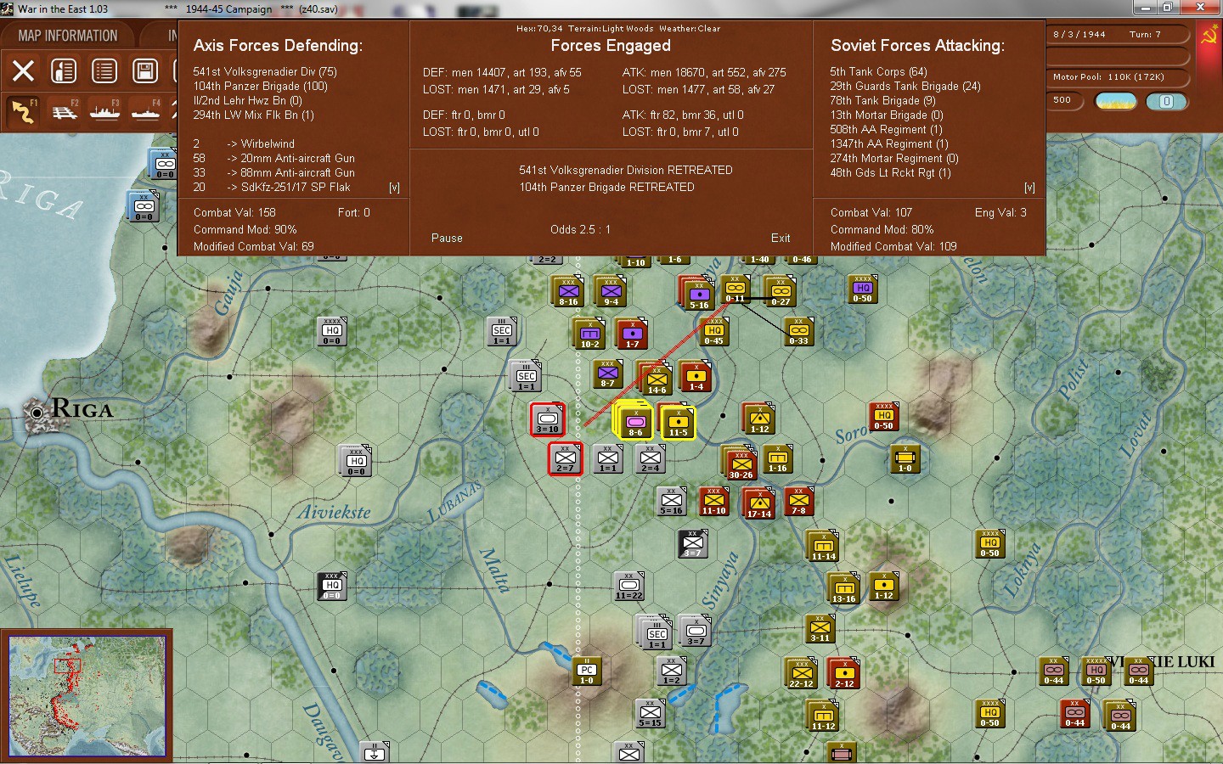Image resolution: width=1223 pixels, height=764 pixels.
Task: Click the Soviet hammer and sickle flag
Action: (x=1209, y=34)
